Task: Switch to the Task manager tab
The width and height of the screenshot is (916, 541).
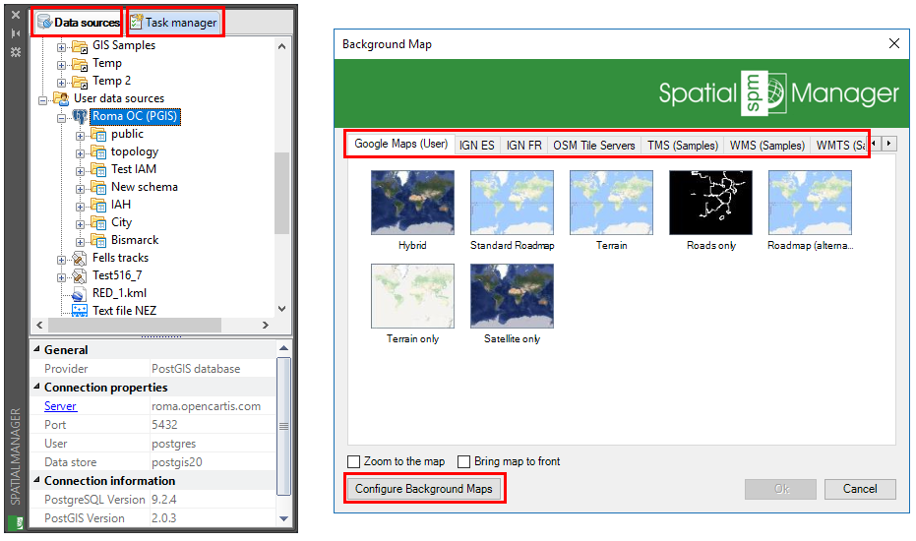Action: coord(175,22)
